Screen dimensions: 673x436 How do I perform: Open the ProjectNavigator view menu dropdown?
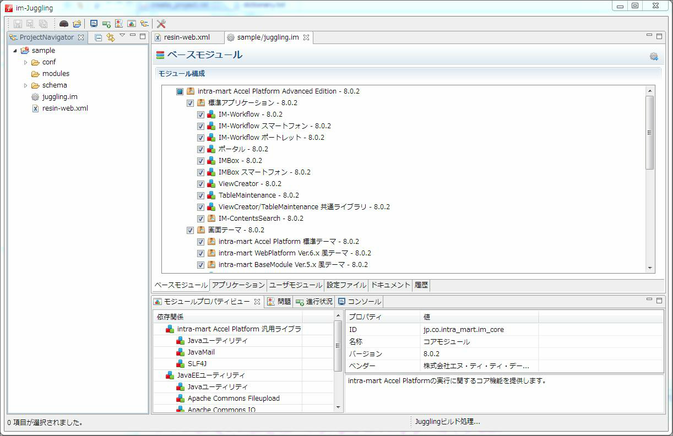[x=122, y=36]
